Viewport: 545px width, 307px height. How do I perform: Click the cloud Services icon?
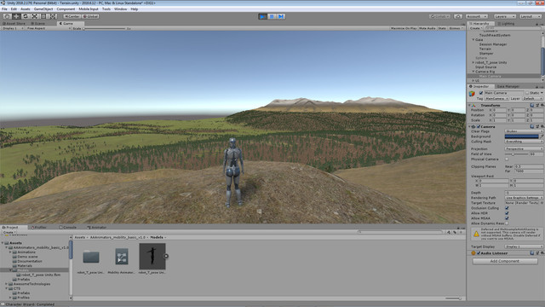click(458, 16)
